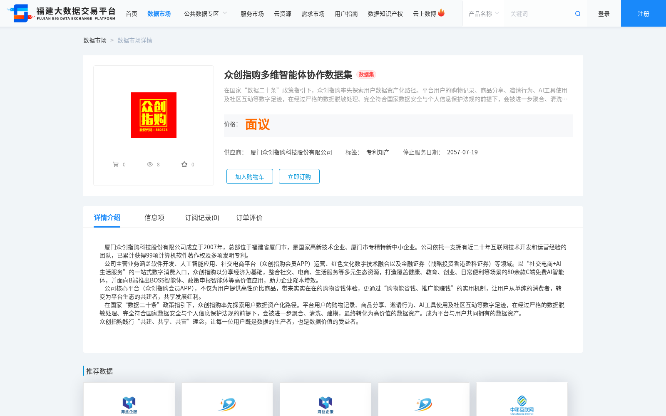666x416 pixels.
Task: Click the price text 面议
Action: 258,124
